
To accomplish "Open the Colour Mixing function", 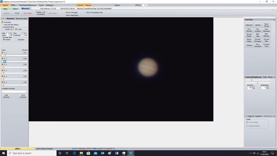I will tap(266, 25).
